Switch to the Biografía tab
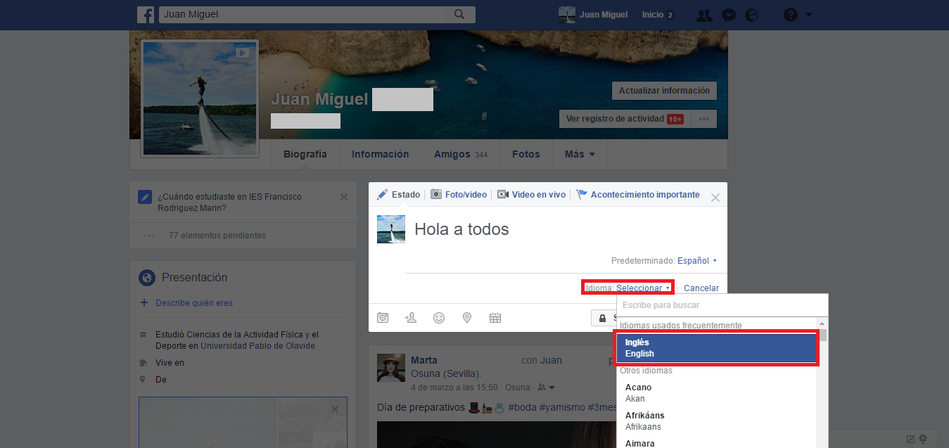Screen dimensions: 949x448 [x=305, y=154]
